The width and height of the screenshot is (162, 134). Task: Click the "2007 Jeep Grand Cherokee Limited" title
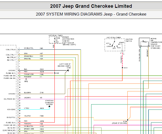[x=91, y=6]
